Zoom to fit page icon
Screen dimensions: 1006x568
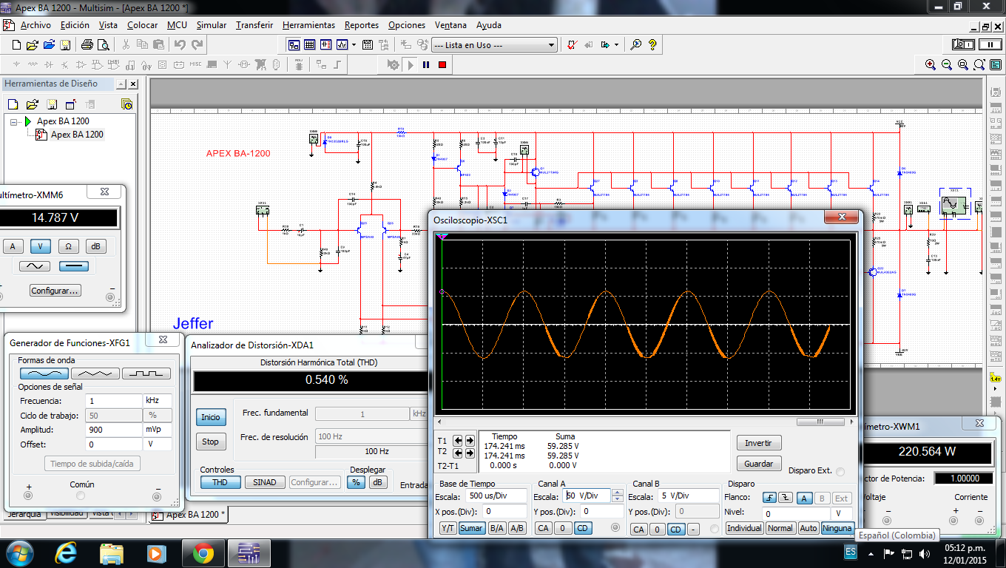pyautogui.click(x=979, y=65)
